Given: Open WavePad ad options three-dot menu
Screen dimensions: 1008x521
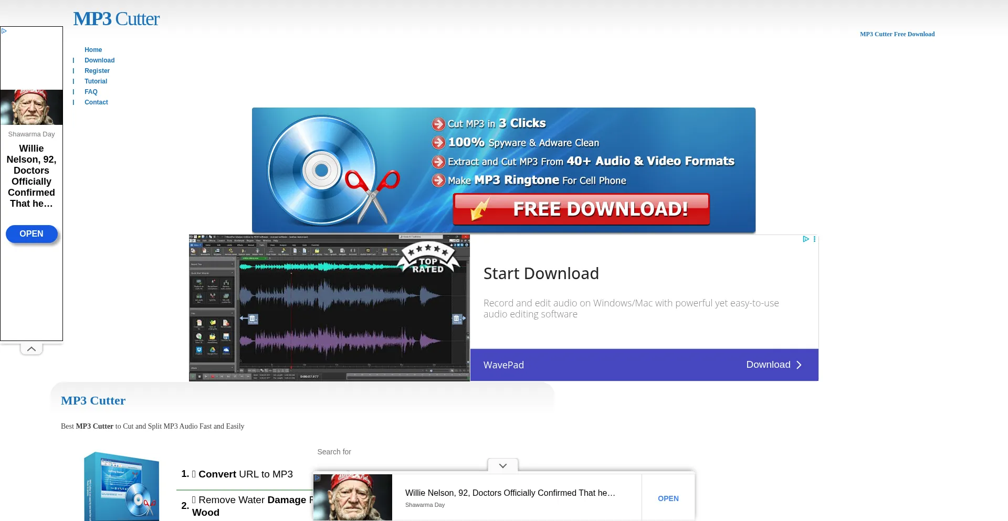Looking at the screenshot, I should point(814,239).
